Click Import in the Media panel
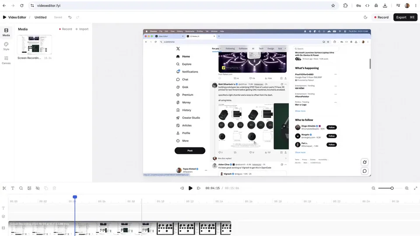 coord(82,29)
